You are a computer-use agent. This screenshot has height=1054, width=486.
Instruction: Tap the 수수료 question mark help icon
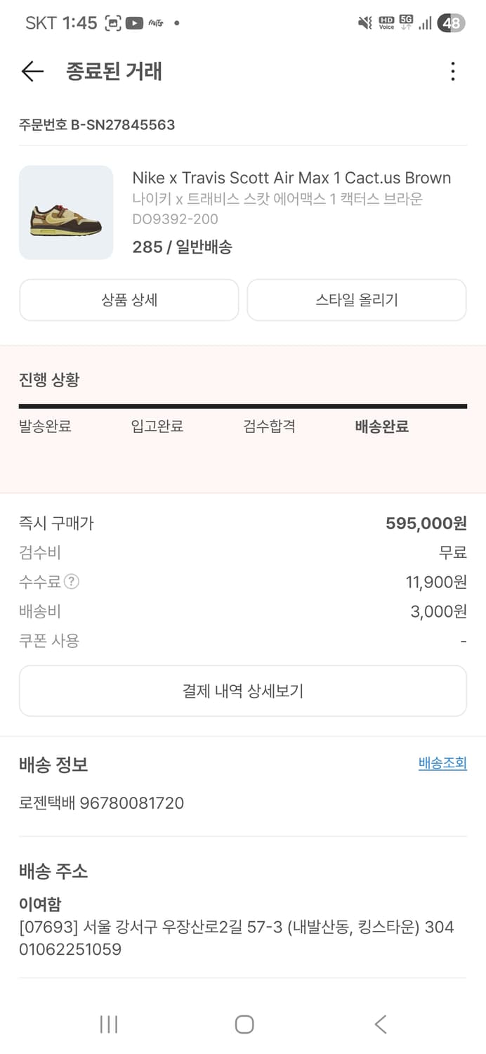click(x=72, y=582)
